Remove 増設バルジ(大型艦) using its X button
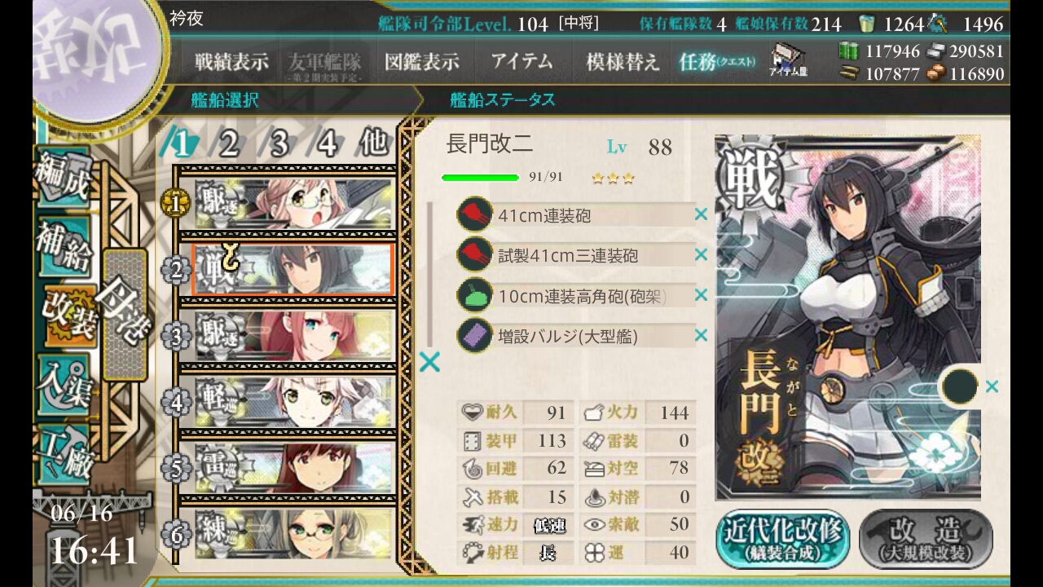This screenshot has width=1043, height=587. pos(701,335)
